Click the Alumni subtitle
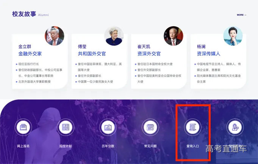The image size is (258, 164). pyautogui.click(x=44, y=15)
